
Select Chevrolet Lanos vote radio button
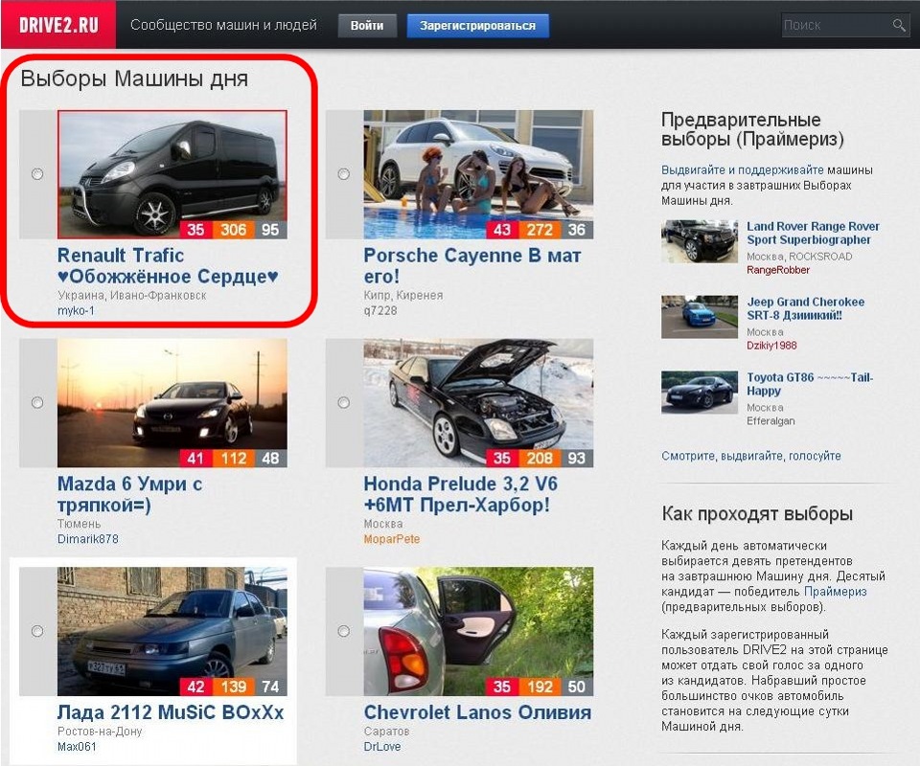[344, 631]
